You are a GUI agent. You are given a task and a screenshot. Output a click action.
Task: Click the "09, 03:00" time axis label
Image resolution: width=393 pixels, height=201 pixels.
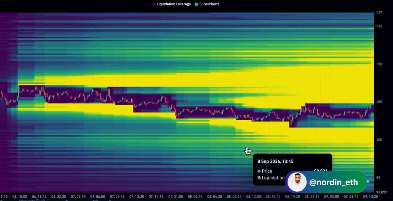click(x=331, y=196)
